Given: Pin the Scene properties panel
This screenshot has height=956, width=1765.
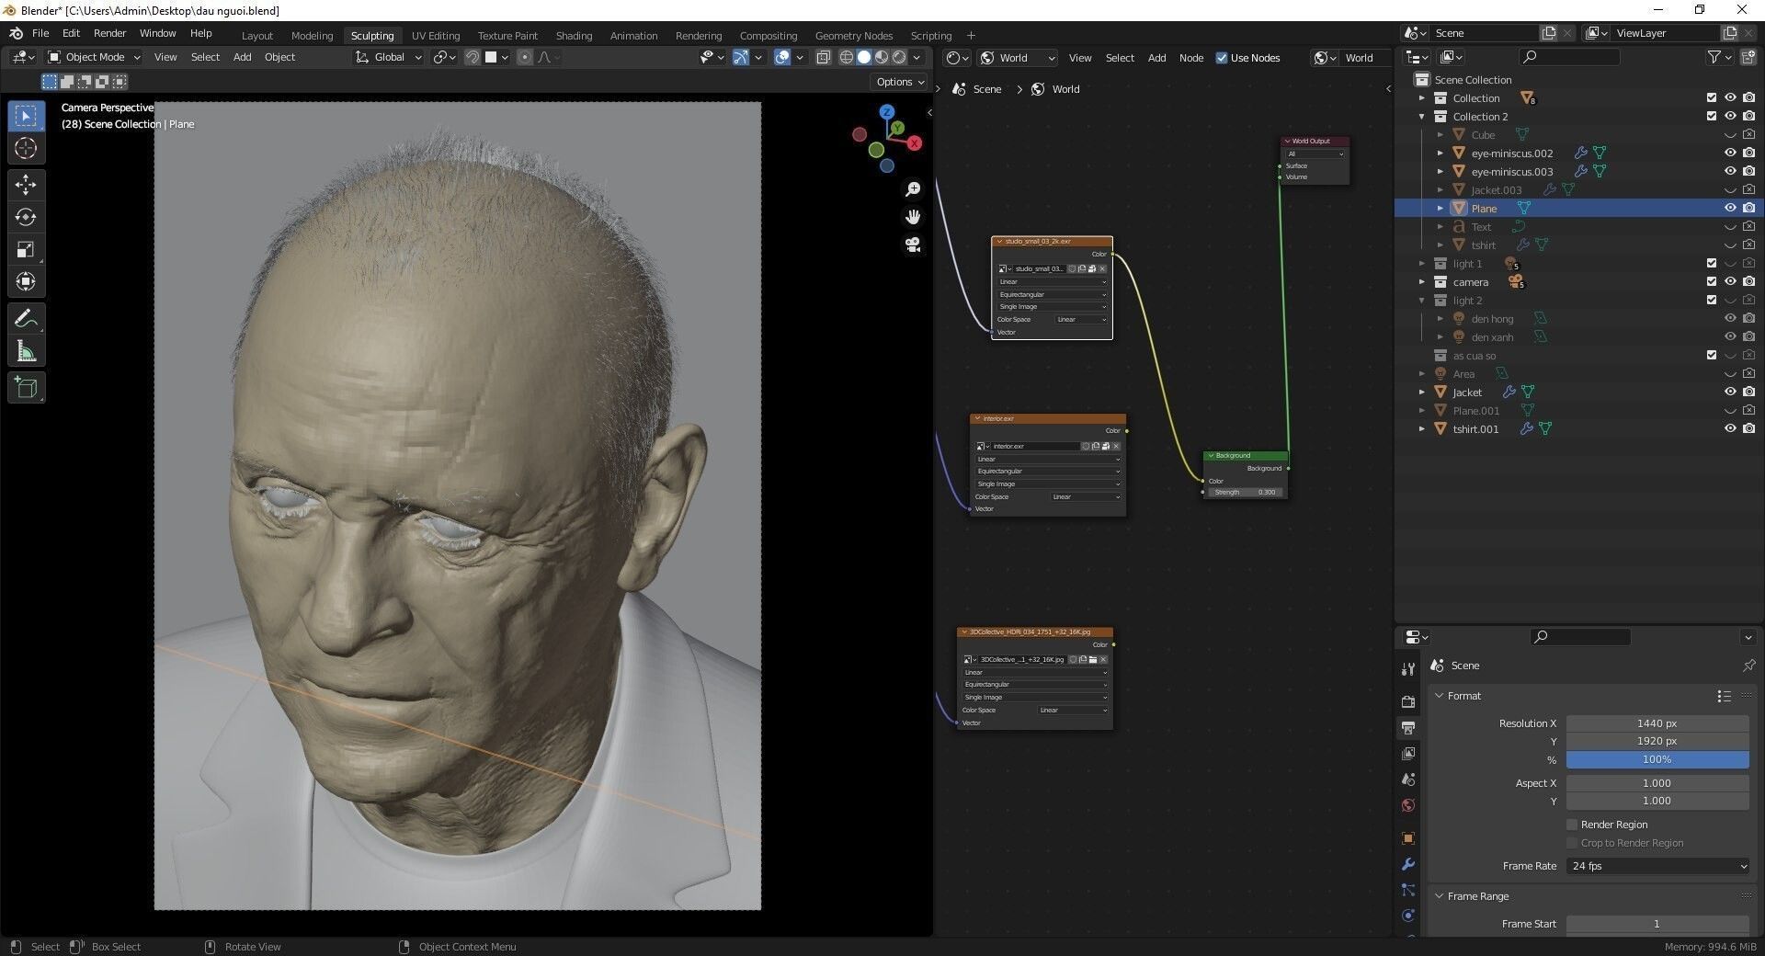Looking at the screenshot, I should coord(1748,666).
